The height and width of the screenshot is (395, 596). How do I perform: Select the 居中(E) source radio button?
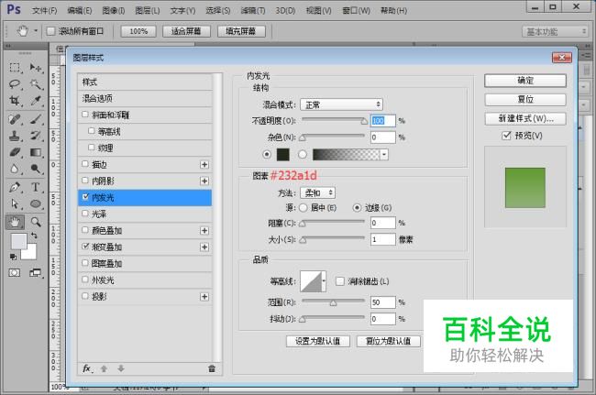pos(303,208)
